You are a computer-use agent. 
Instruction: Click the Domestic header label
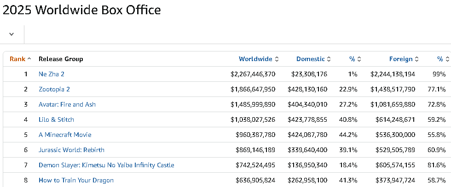[x=310, y=59]
